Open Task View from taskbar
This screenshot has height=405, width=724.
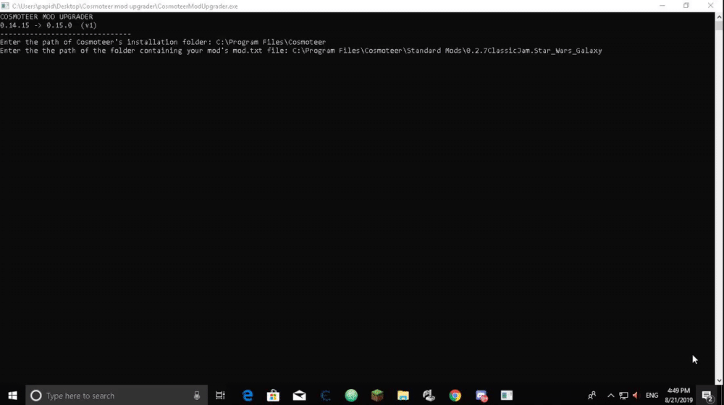pos(220,396)
